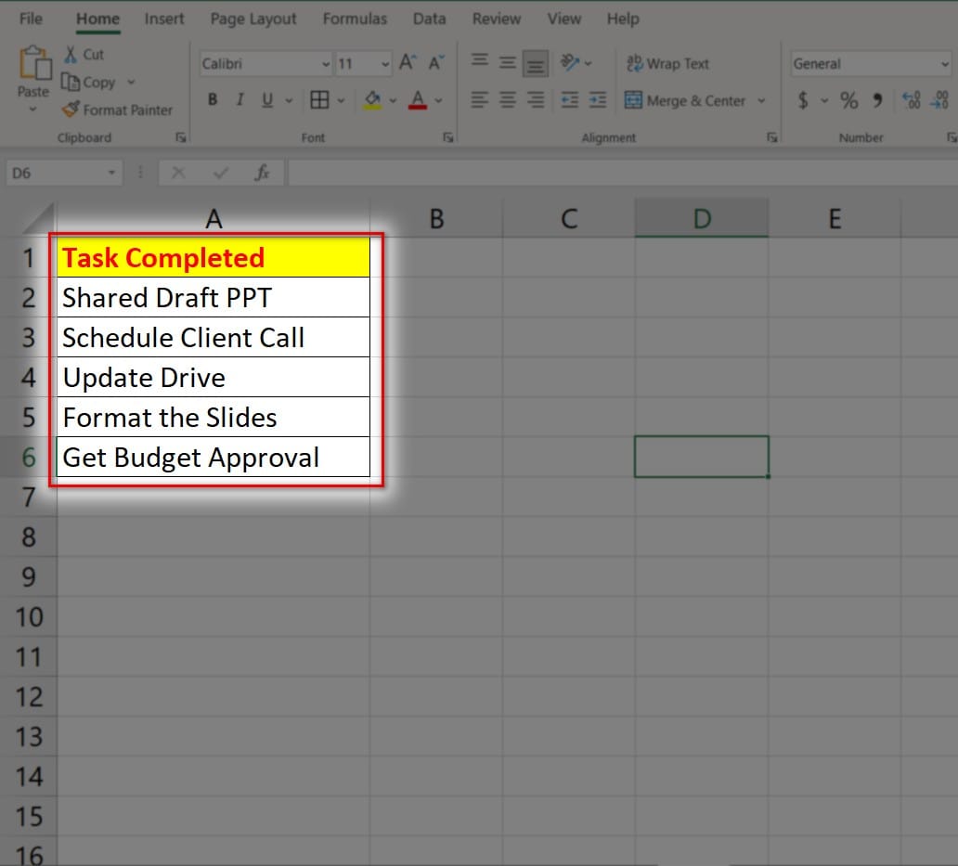Click the Copy button
This screenshot has width=958, height=866.
[x=89, y=82]
